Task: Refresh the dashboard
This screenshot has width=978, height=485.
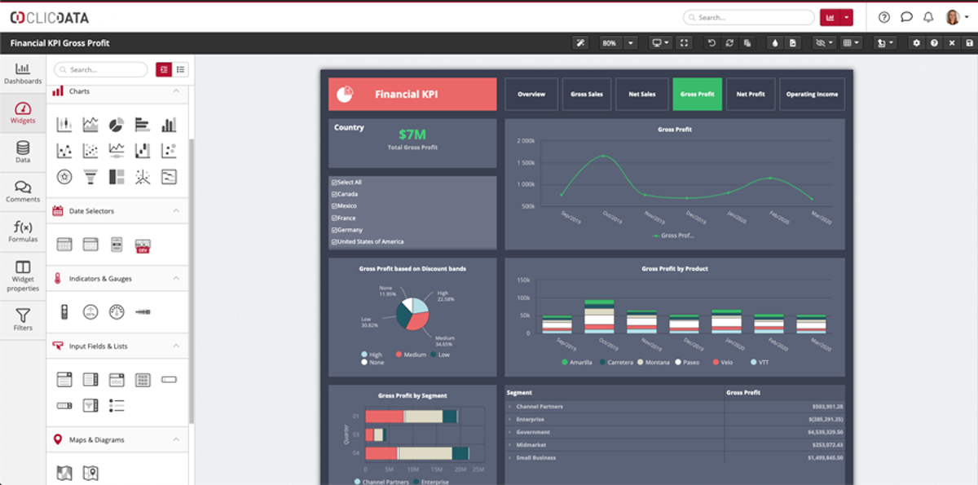Action: pos(729,43)
